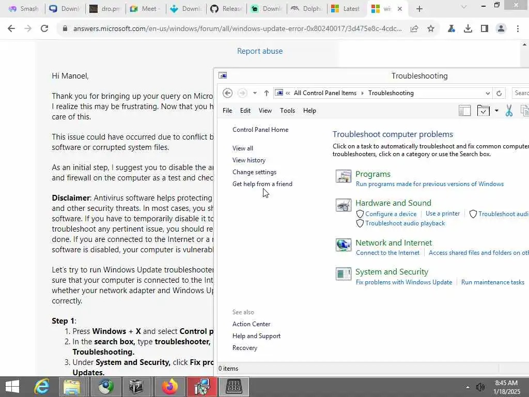Open Chrome profile avatar
Viewport: 529px width, 397px height.
tap(501, 29)
